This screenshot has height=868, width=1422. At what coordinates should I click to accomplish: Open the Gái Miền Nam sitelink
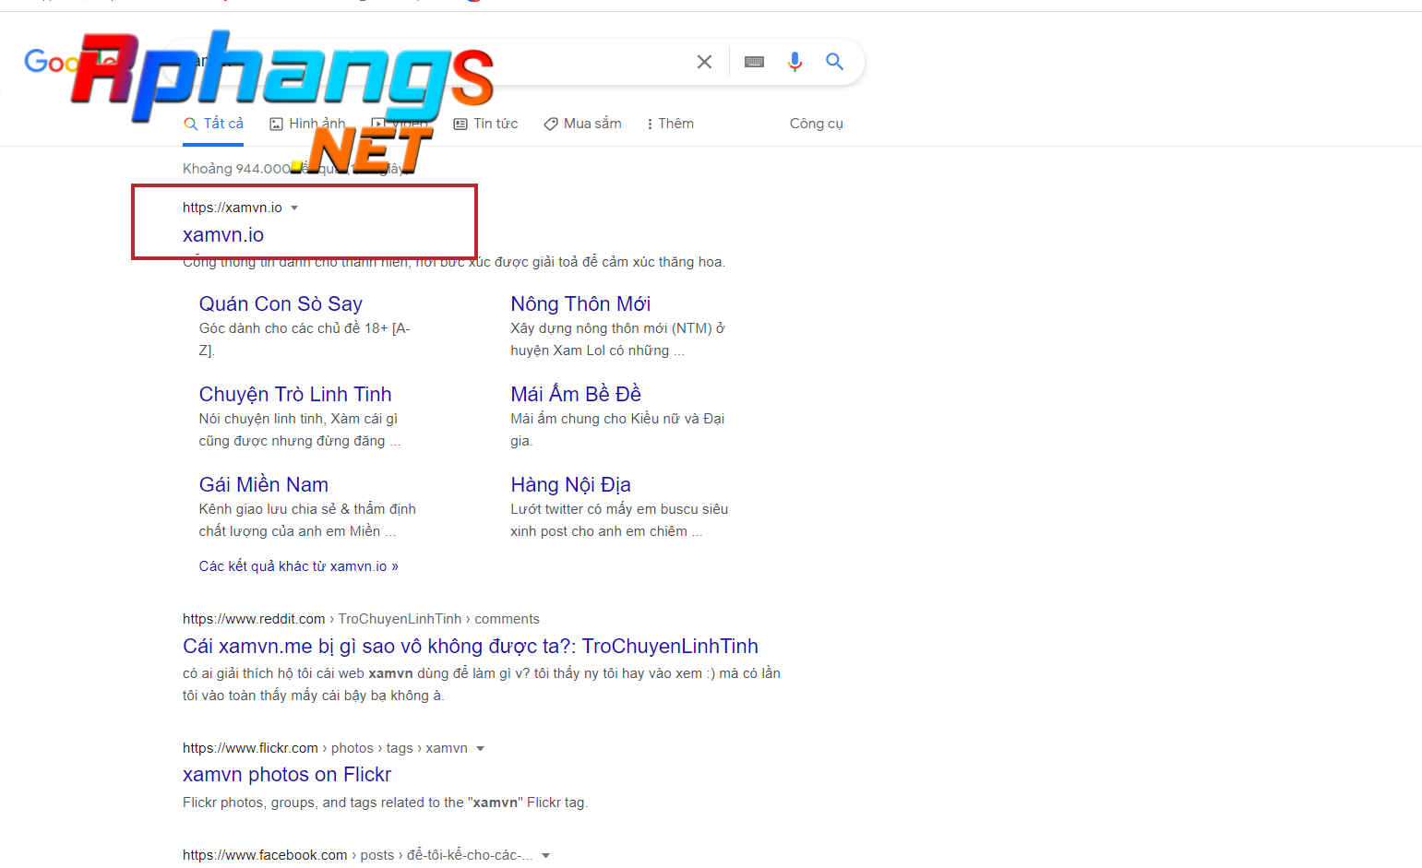pyautogui.click(x=264, y=484)
